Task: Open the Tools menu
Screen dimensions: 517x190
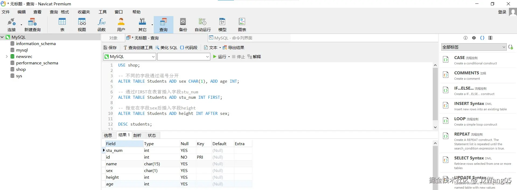Action: (x=103, y=12)
